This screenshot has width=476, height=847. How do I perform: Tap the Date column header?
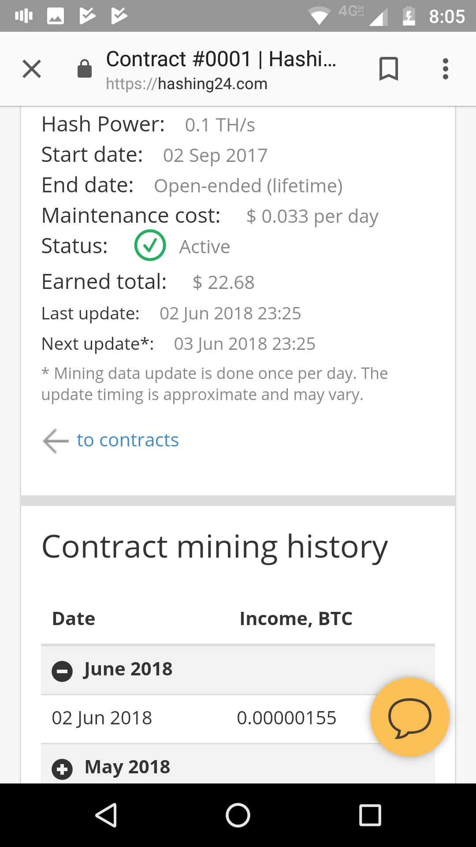tap(74, 619)
